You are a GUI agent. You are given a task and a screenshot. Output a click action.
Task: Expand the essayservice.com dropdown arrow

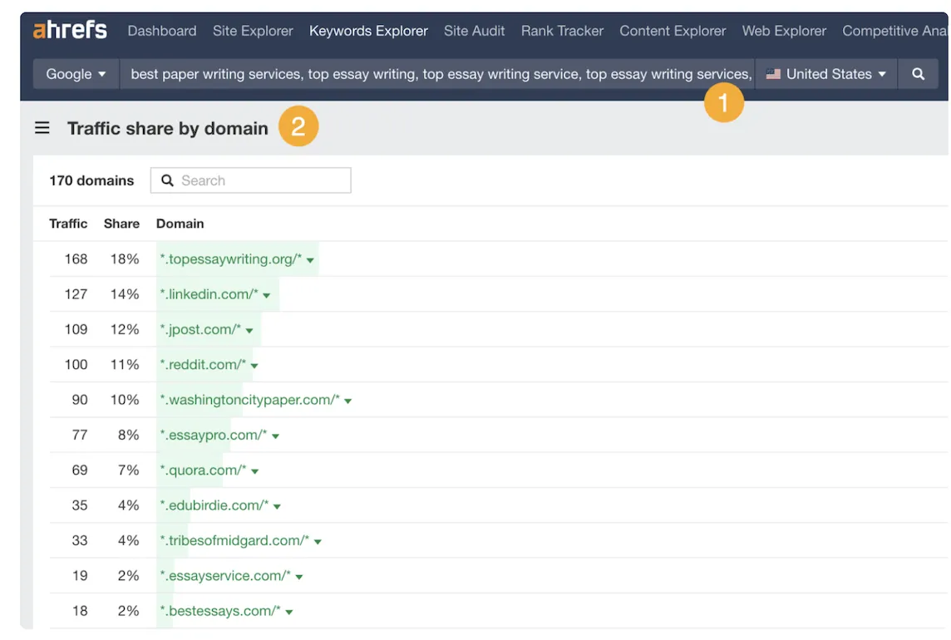(299, 577)
